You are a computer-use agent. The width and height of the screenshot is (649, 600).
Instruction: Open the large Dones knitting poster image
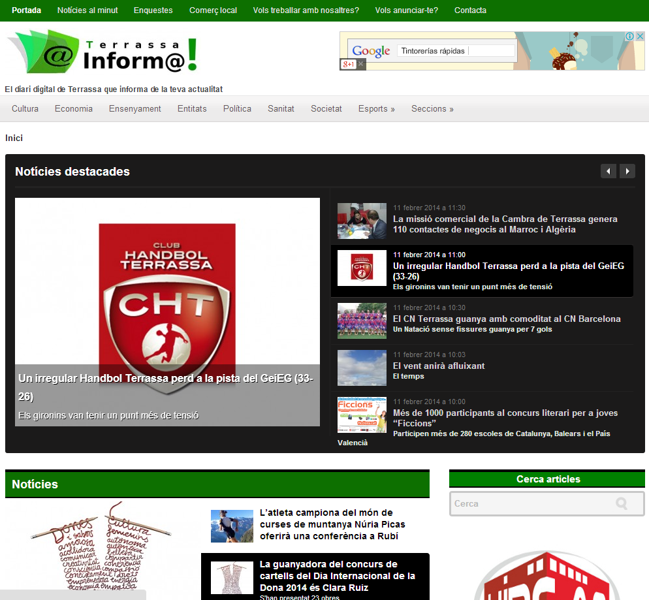pyautogui.click(x=101, y=546)
